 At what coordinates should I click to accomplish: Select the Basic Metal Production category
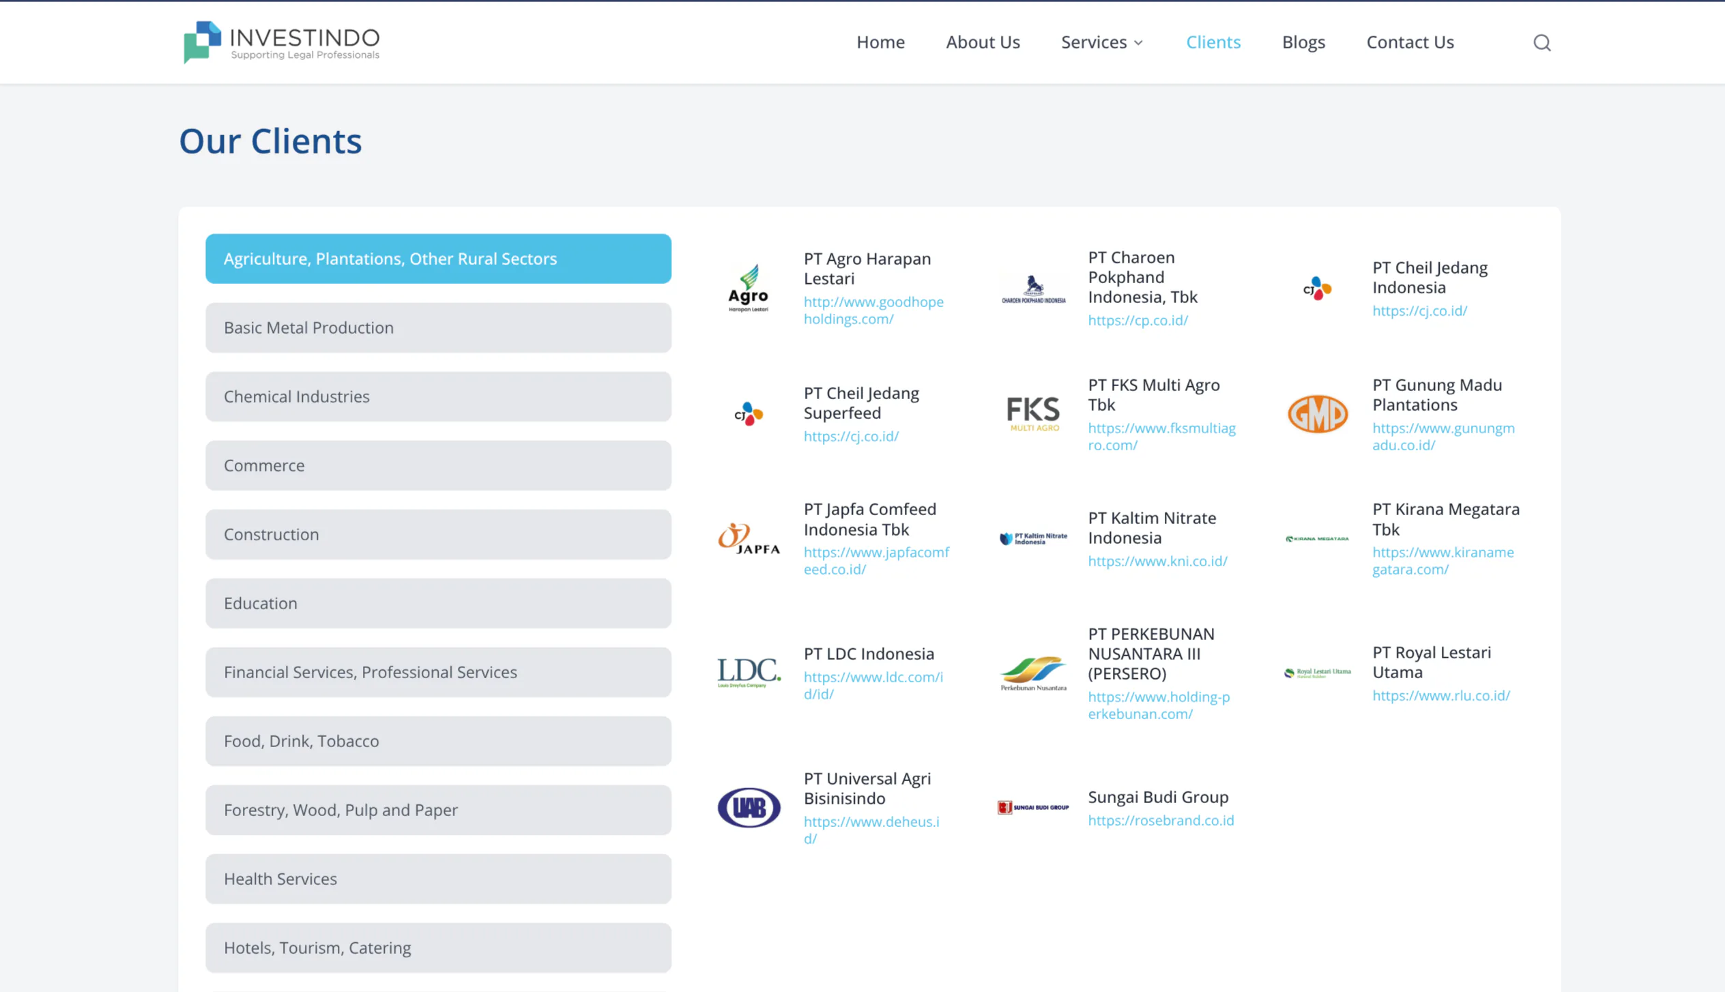click(x=438, y=327)
